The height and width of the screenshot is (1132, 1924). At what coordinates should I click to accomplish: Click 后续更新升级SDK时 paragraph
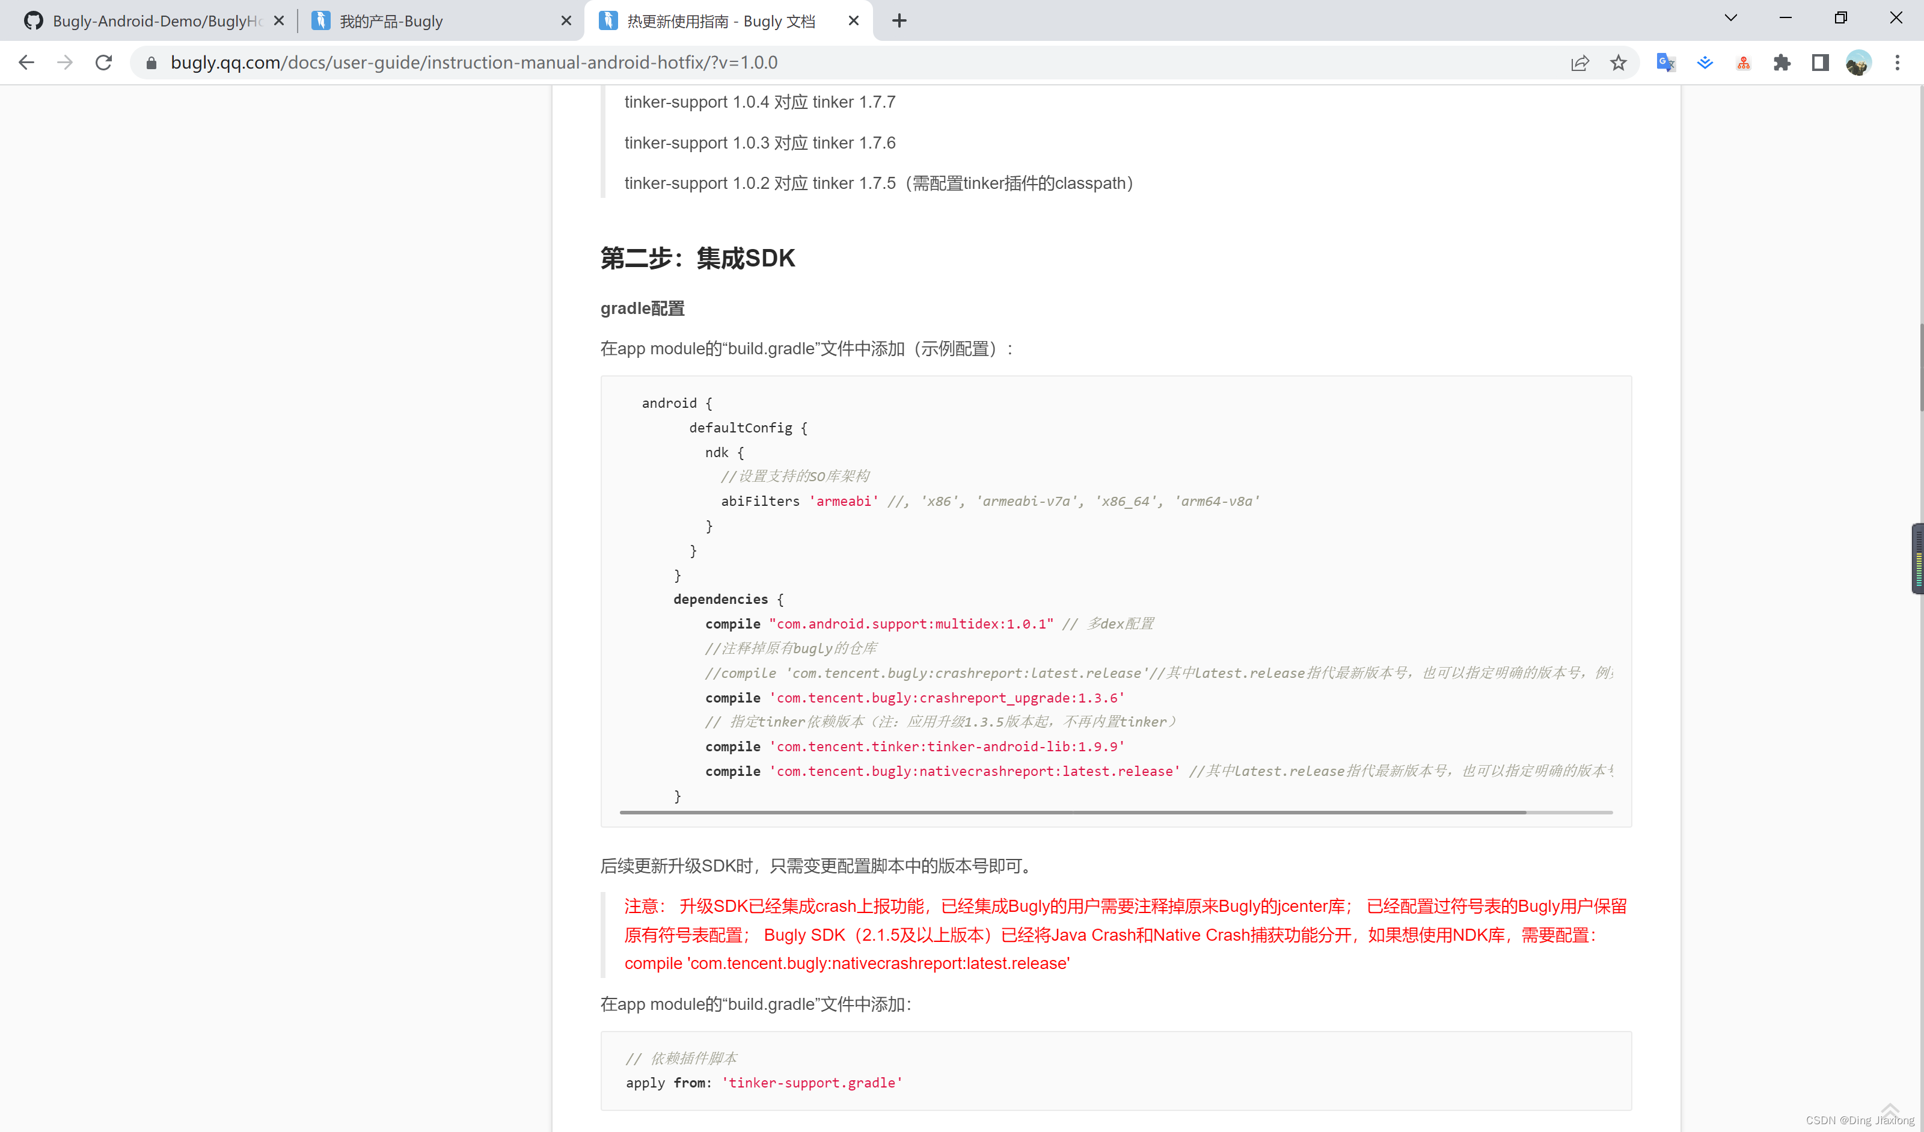click(x=818, y=866)
